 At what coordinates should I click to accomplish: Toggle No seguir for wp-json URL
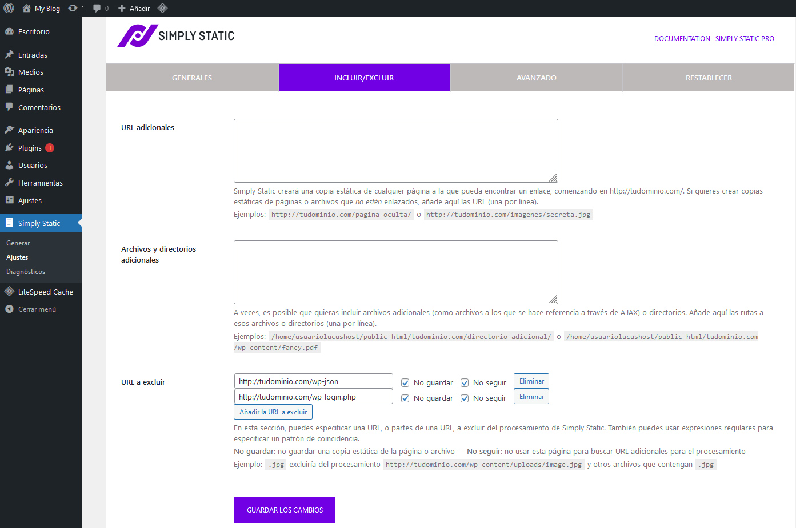(x=465, y=383)
